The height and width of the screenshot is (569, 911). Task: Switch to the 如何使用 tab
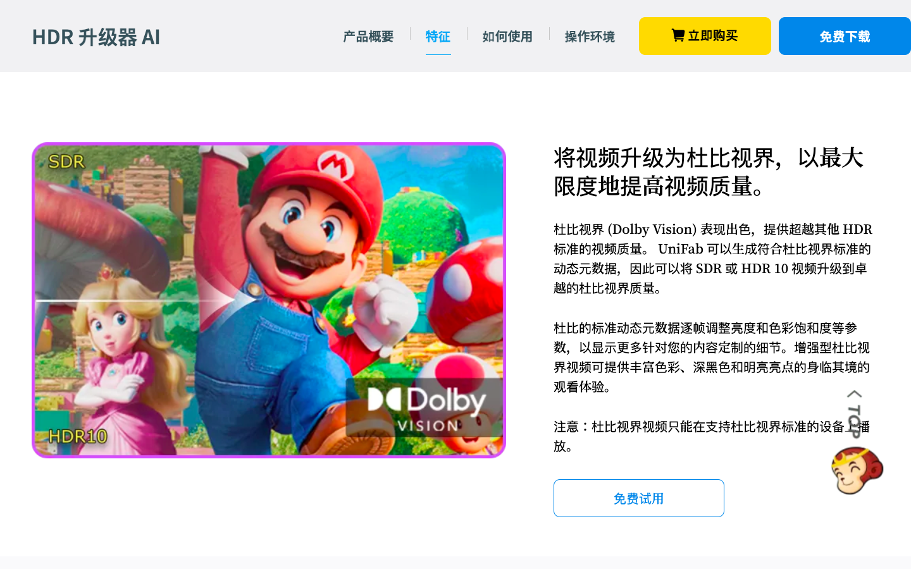tap(507, 37)
